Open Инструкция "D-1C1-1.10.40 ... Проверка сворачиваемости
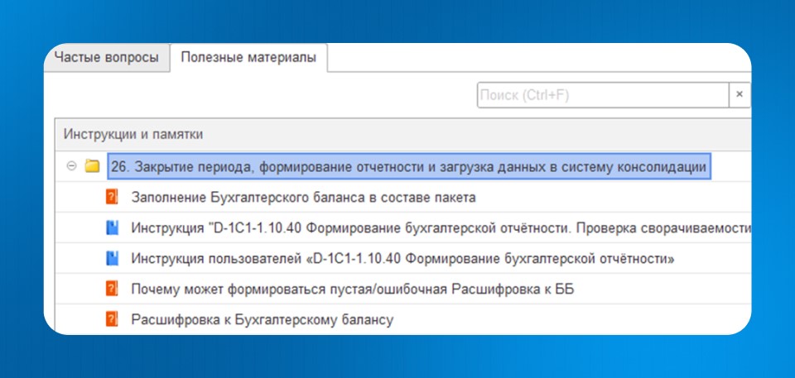This screenshot has height=378, width=795. click(441, 228)
